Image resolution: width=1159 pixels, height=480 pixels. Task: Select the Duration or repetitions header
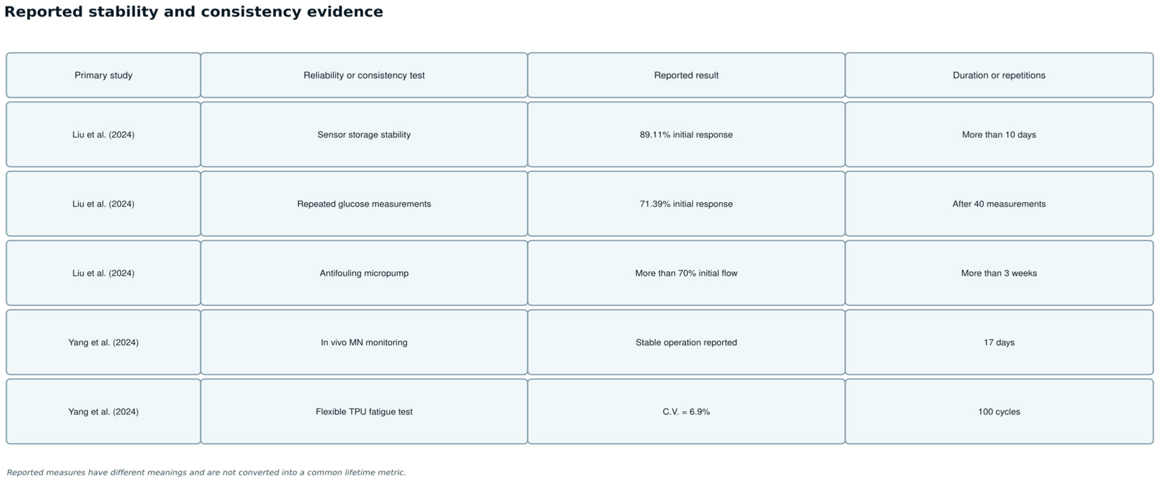pyautogui.click(x=999, y=75)
